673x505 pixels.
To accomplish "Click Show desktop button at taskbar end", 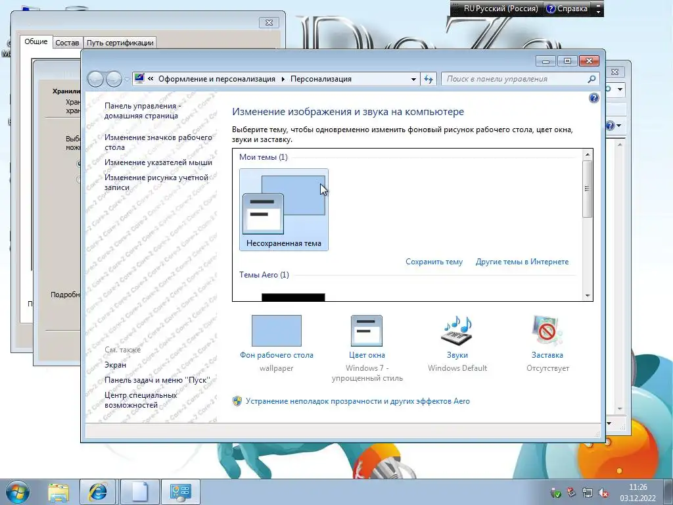I will coord(668,493).
